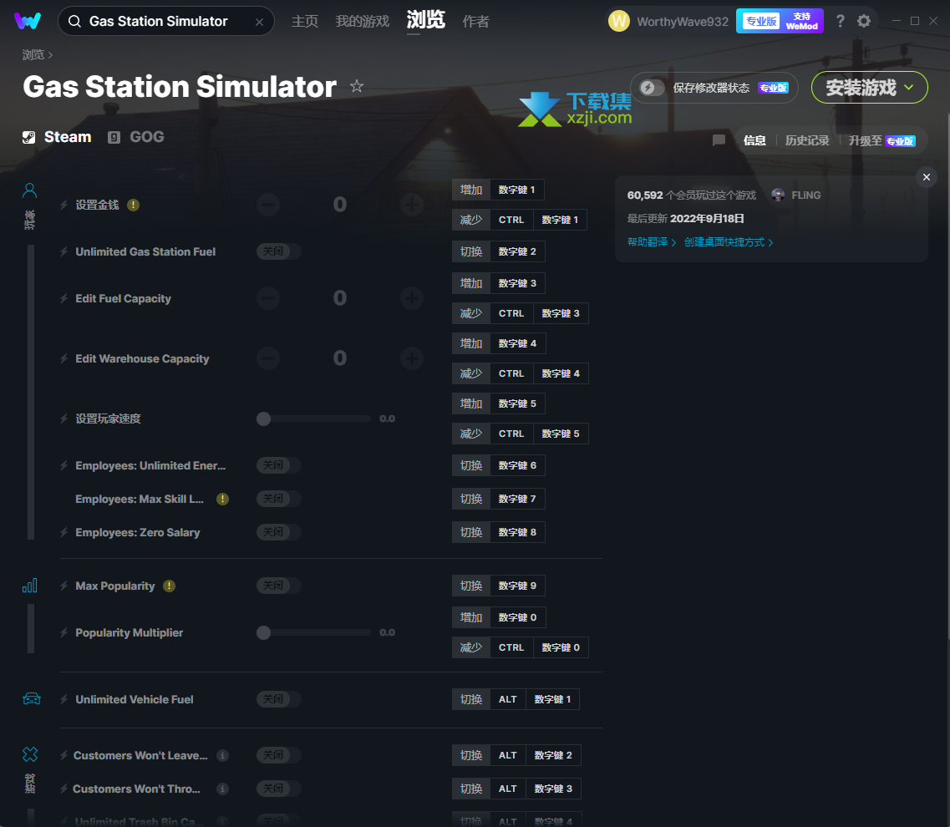Select the Steam platform tab
The width and height of the screenshot is (950, 827).
57,137
